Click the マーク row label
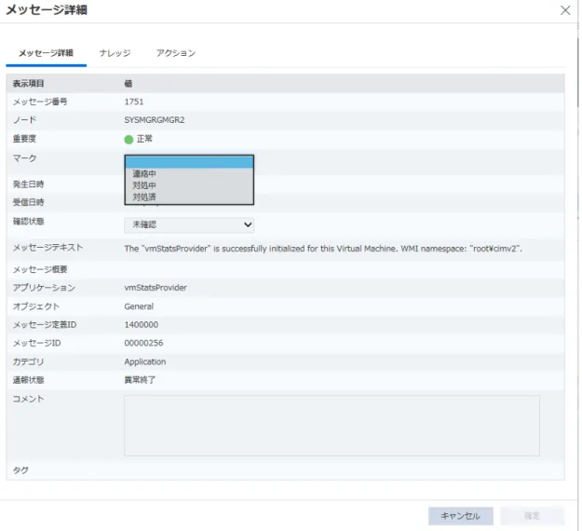This screenshot has height=531, width=582. pos(24,158)
